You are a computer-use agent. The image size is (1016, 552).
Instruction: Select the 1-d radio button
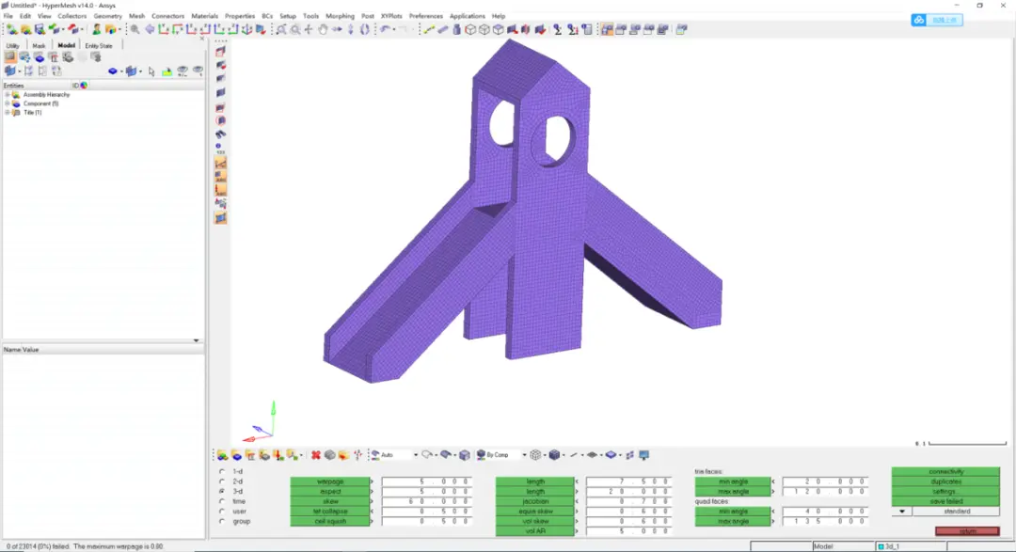click(222, 472)
